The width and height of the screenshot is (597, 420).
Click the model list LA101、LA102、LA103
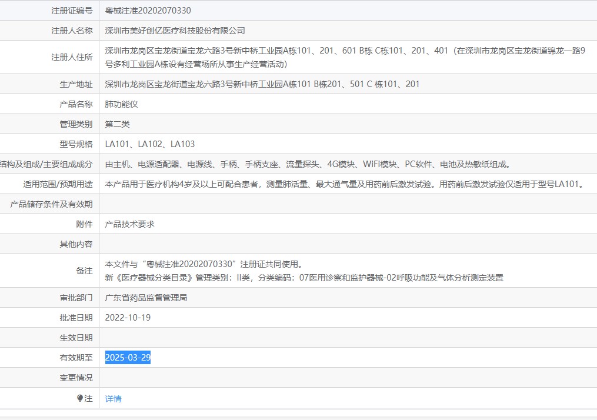coord(149,144)
